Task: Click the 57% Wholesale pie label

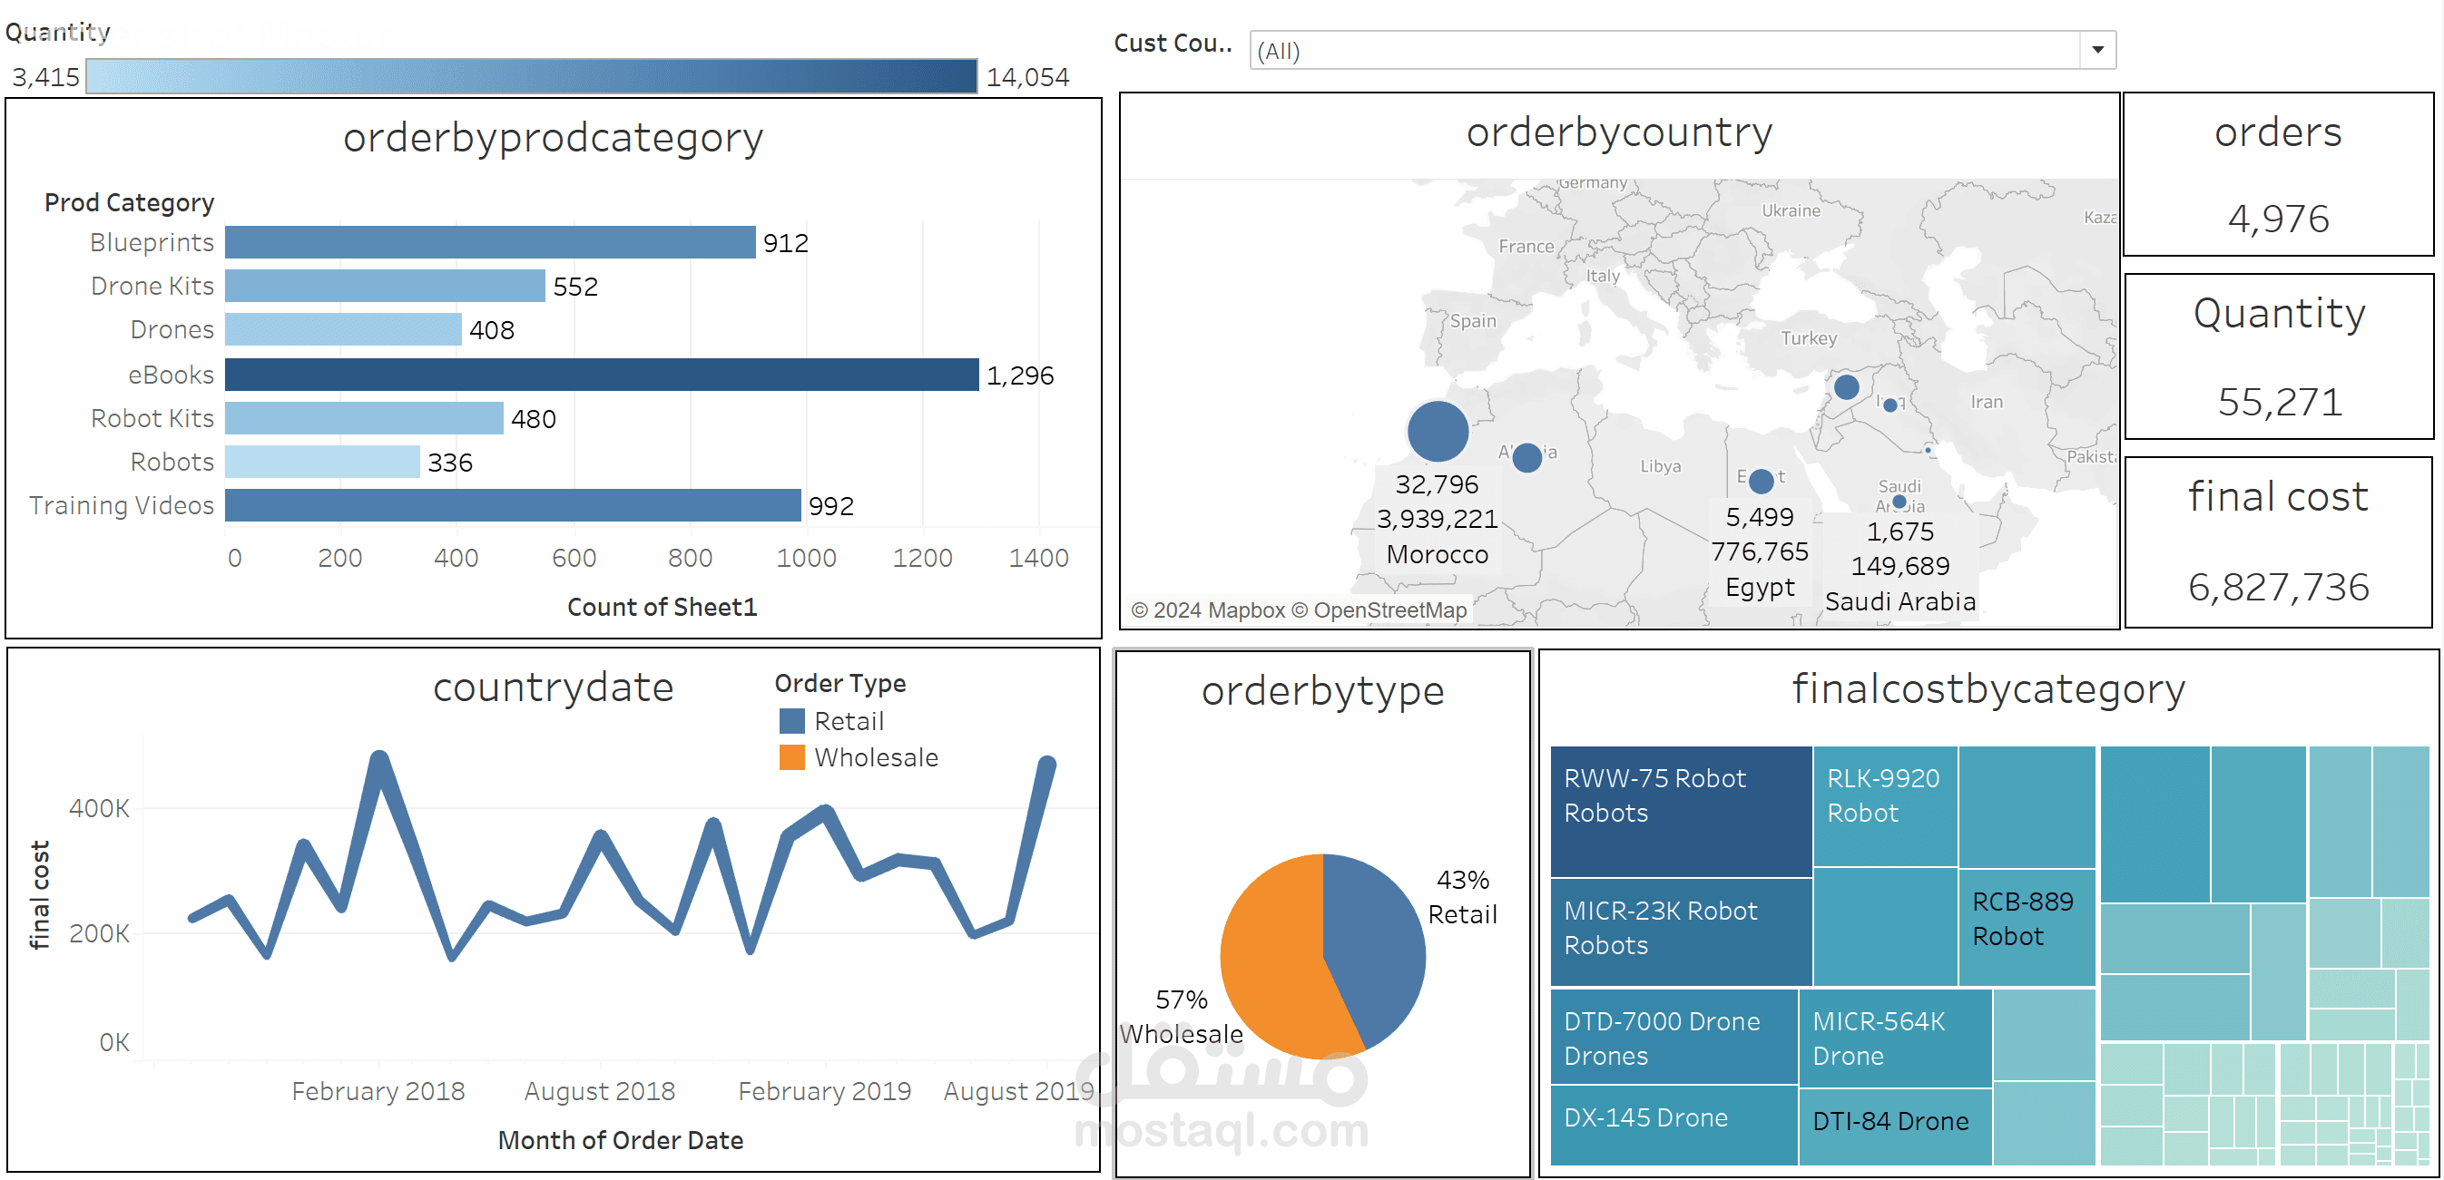Action: point(1182,1016)
